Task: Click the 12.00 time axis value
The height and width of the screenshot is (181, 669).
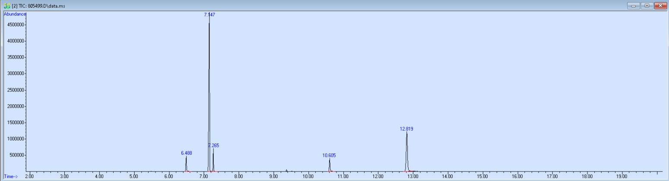Action: tap(378, 176)
